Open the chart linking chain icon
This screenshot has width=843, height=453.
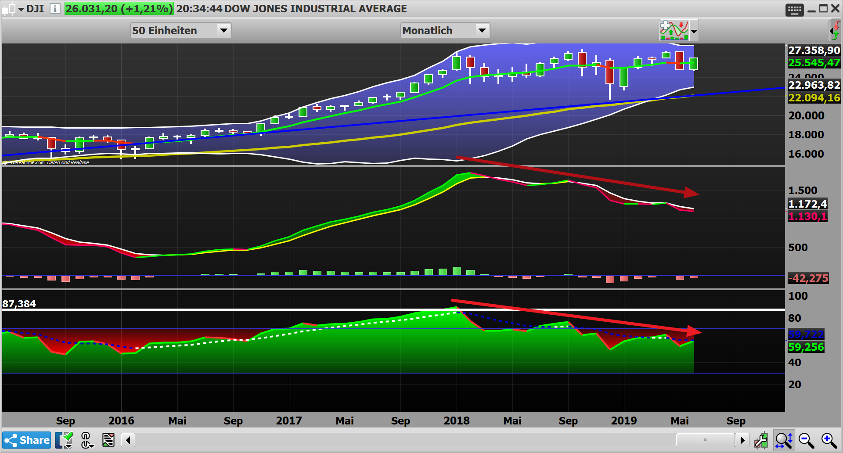pos(87,440)
